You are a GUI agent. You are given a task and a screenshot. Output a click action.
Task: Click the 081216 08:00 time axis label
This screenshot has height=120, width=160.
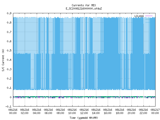pos(60,111)
